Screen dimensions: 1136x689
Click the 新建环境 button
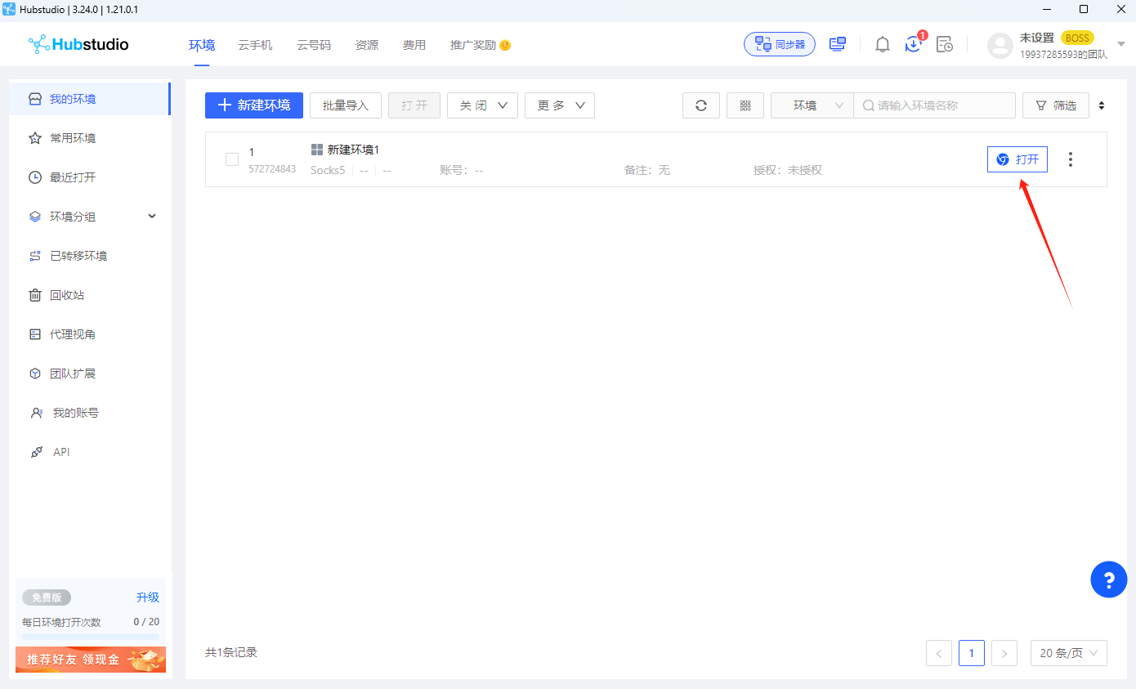tap(254, 105)
